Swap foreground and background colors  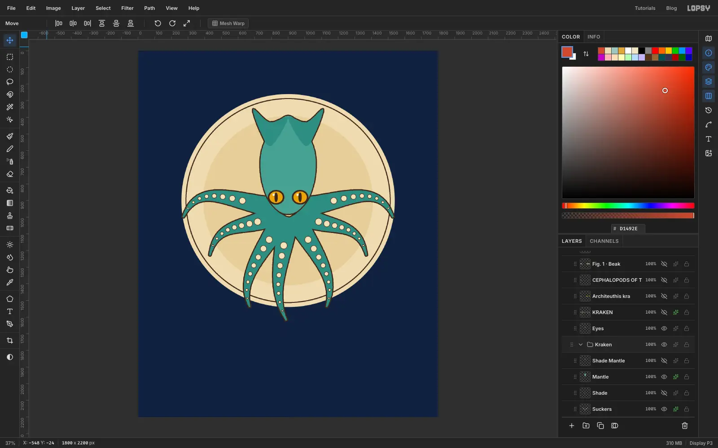click(x=586, y=54)
